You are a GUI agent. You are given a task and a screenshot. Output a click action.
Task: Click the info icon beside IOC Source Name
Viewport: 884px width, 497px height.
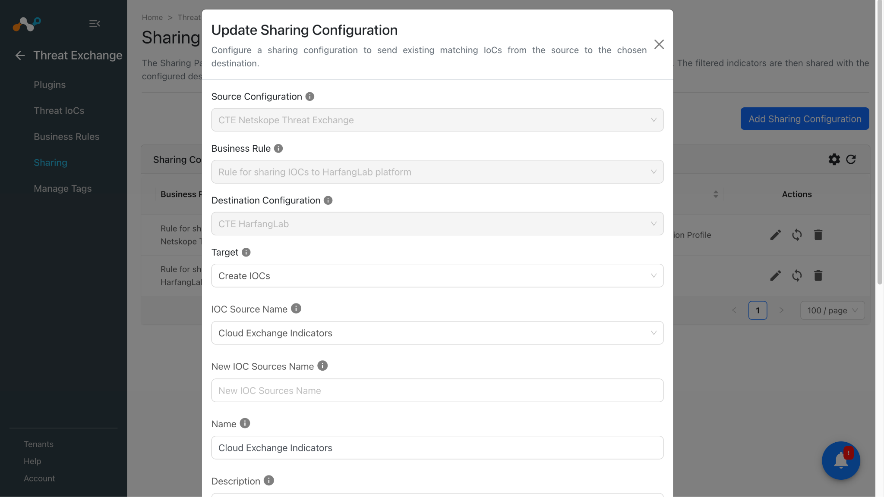point(296,309)
